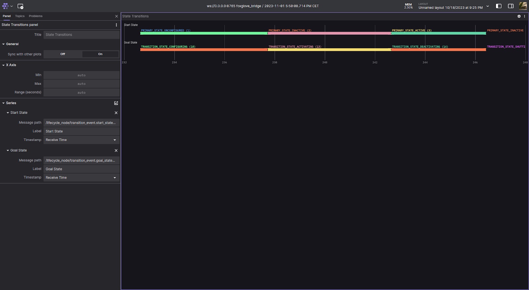Viewport: 529px width, 290px height.
Task: Collapse the X Axis section
Action: (x=4, y=65)
